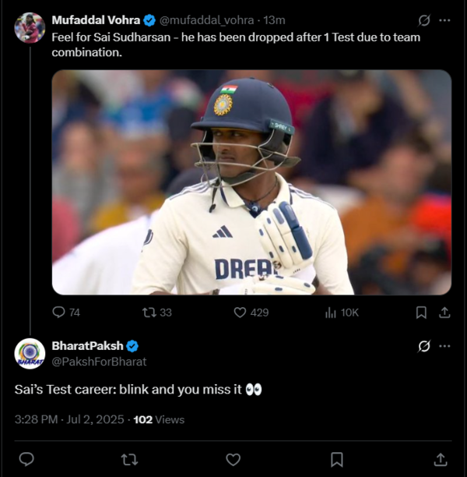The image size is (467, 477).
Task: Open more options on Mufaddal Vohra's post
Action: pyautogui.click(x=444, y=20)
